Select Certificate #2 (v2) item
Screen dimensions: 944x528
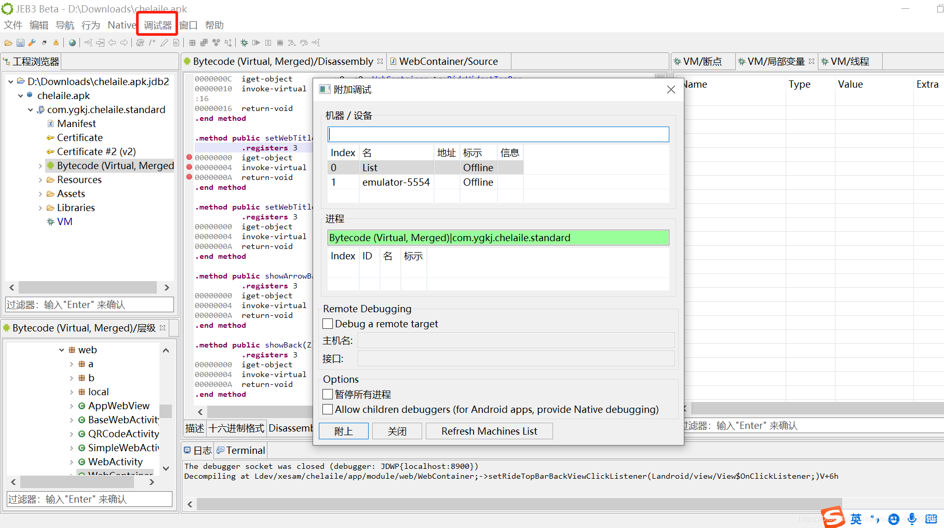[96, 151]
